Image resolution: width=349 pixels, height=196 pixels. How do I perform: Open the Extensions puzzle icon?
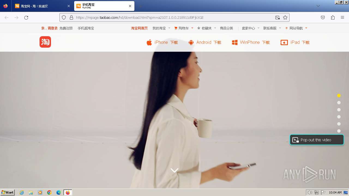[x=333, y=18]
